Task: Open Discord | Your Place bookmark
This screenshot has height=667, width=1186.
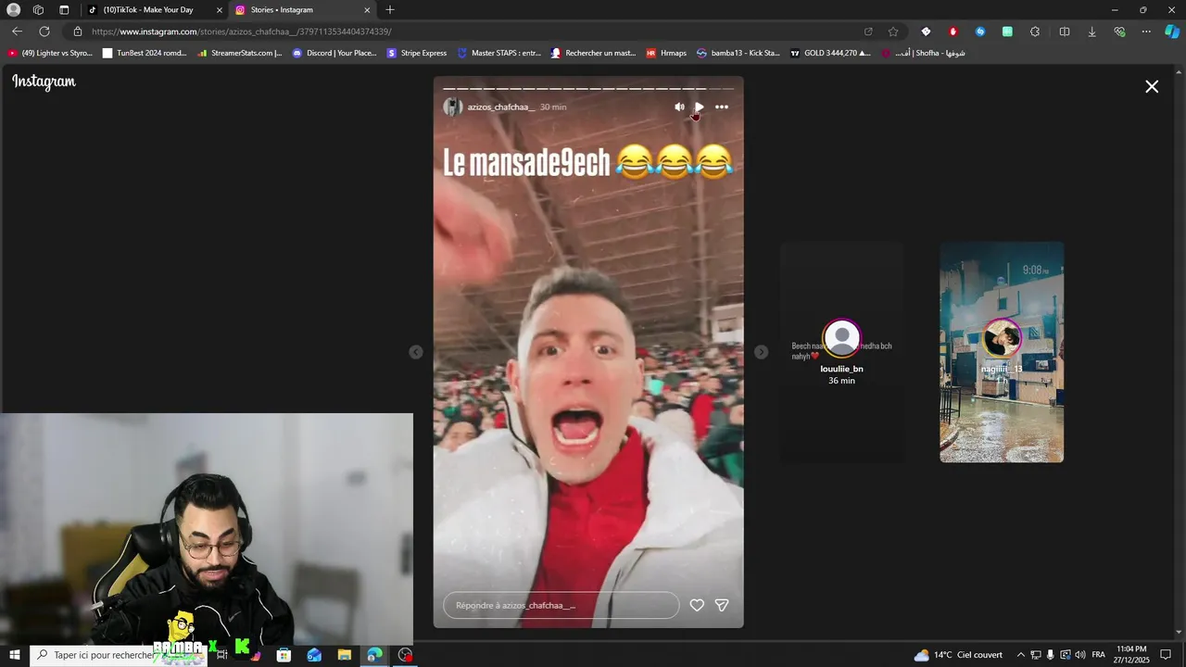Action: [x=334, y=53]
